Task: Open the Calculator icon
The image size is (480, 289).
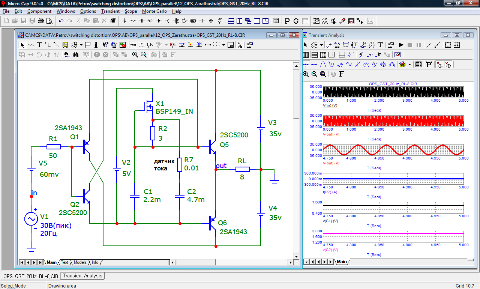Action: click(x=276, y=21)
